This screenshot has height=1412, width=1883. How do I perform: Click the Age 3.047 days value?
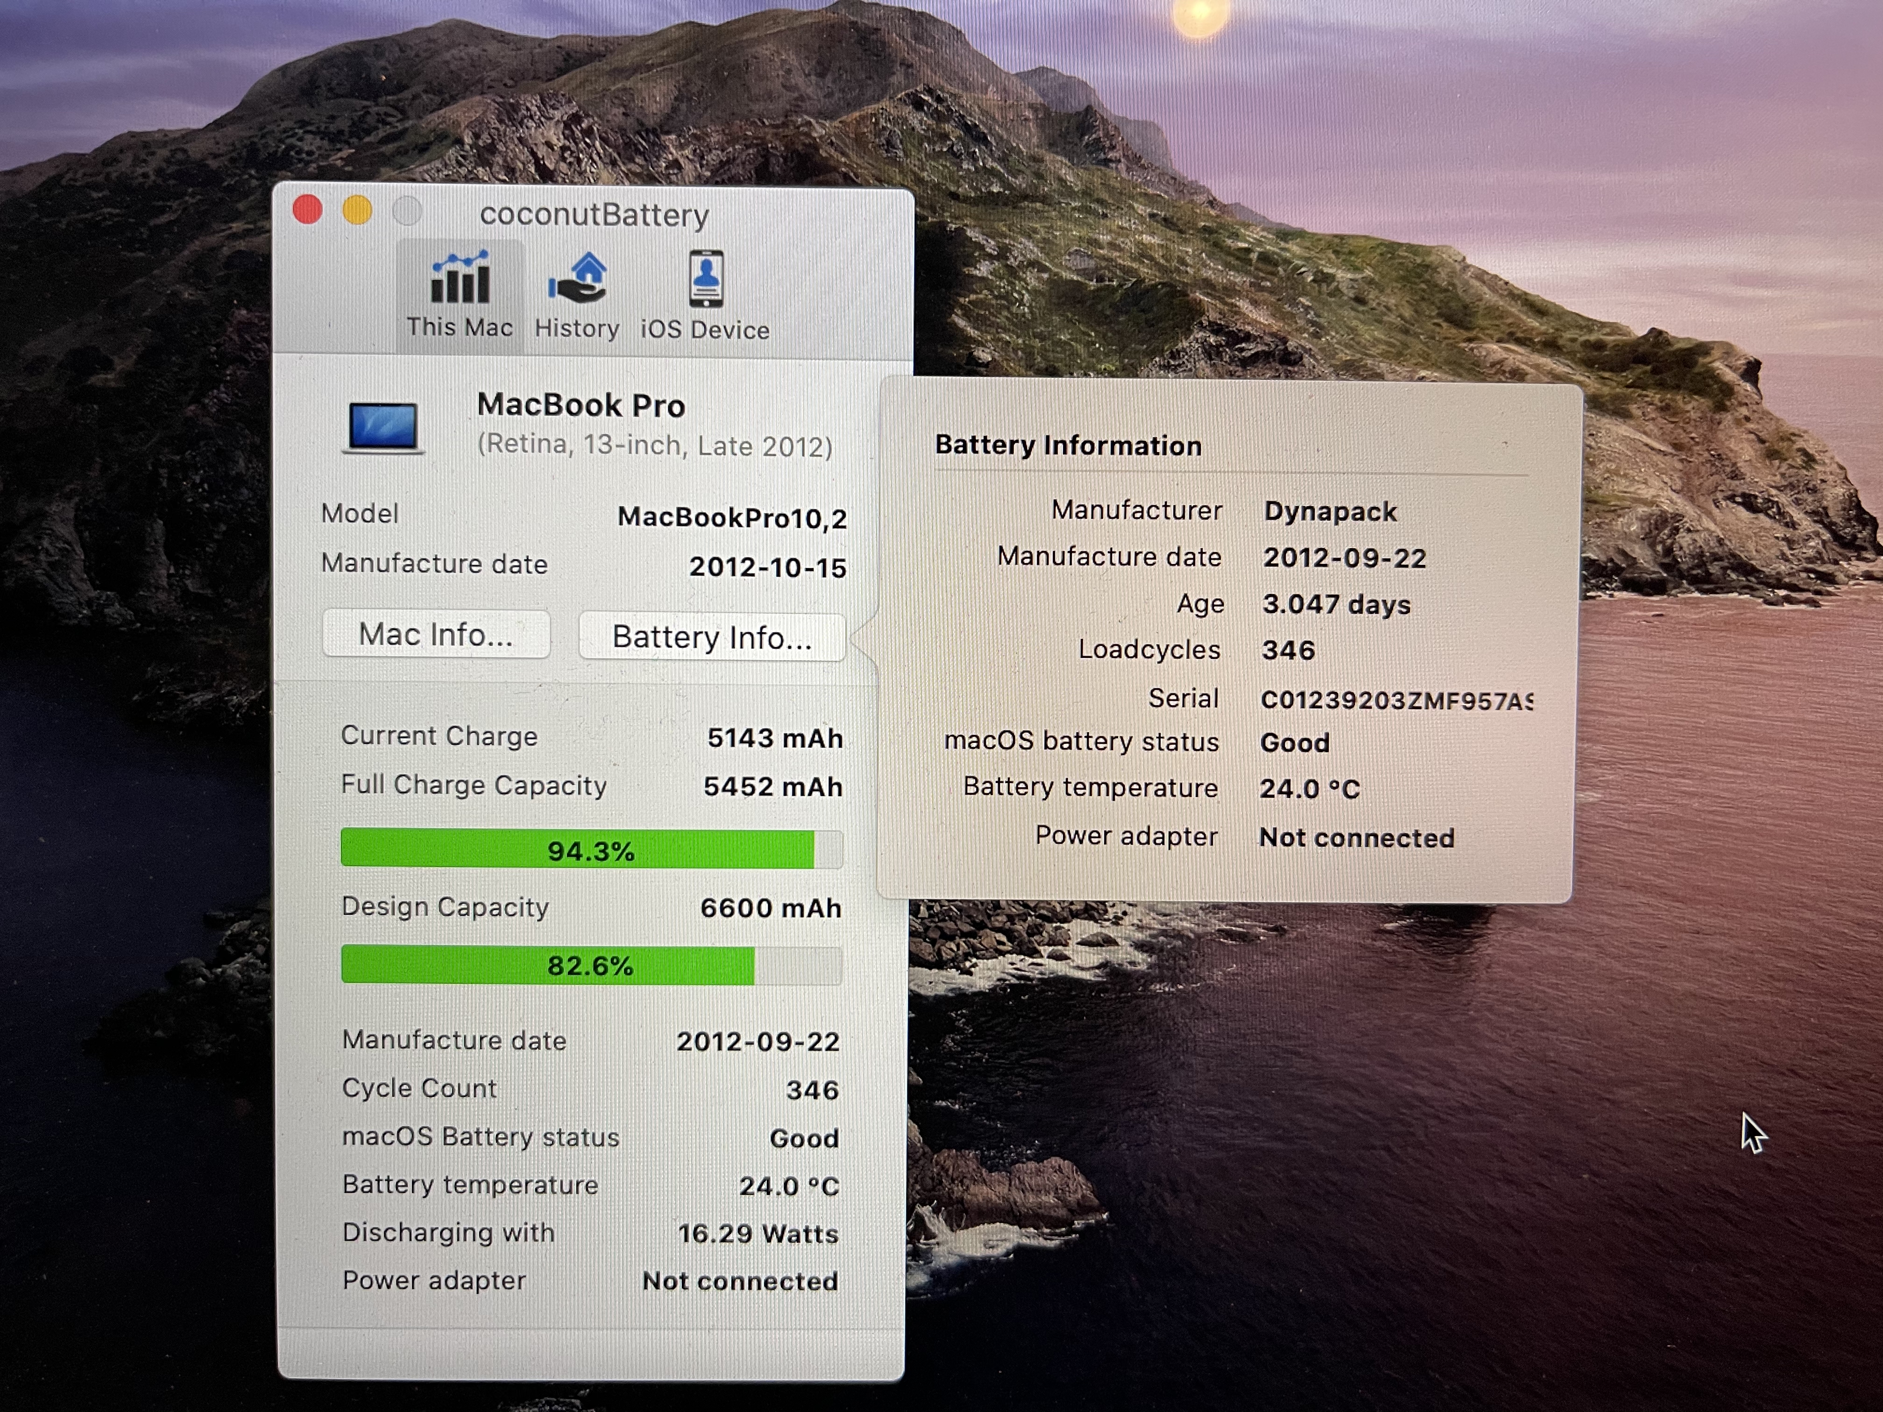[1336, 604]
